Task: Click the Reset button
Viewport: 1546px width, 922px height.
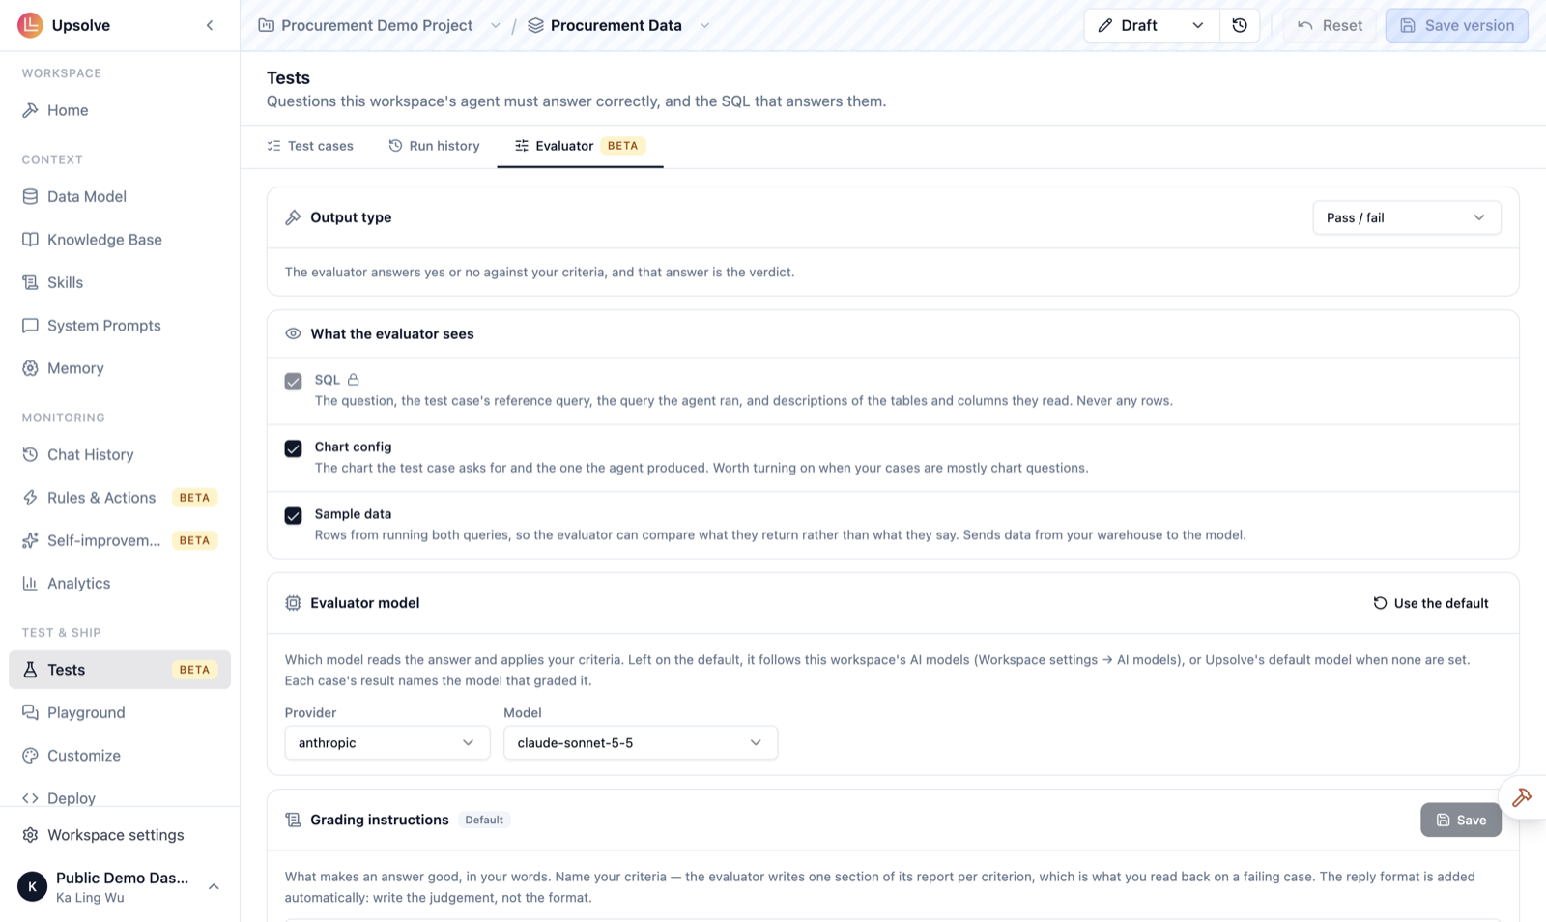Action: (1330, 25)
